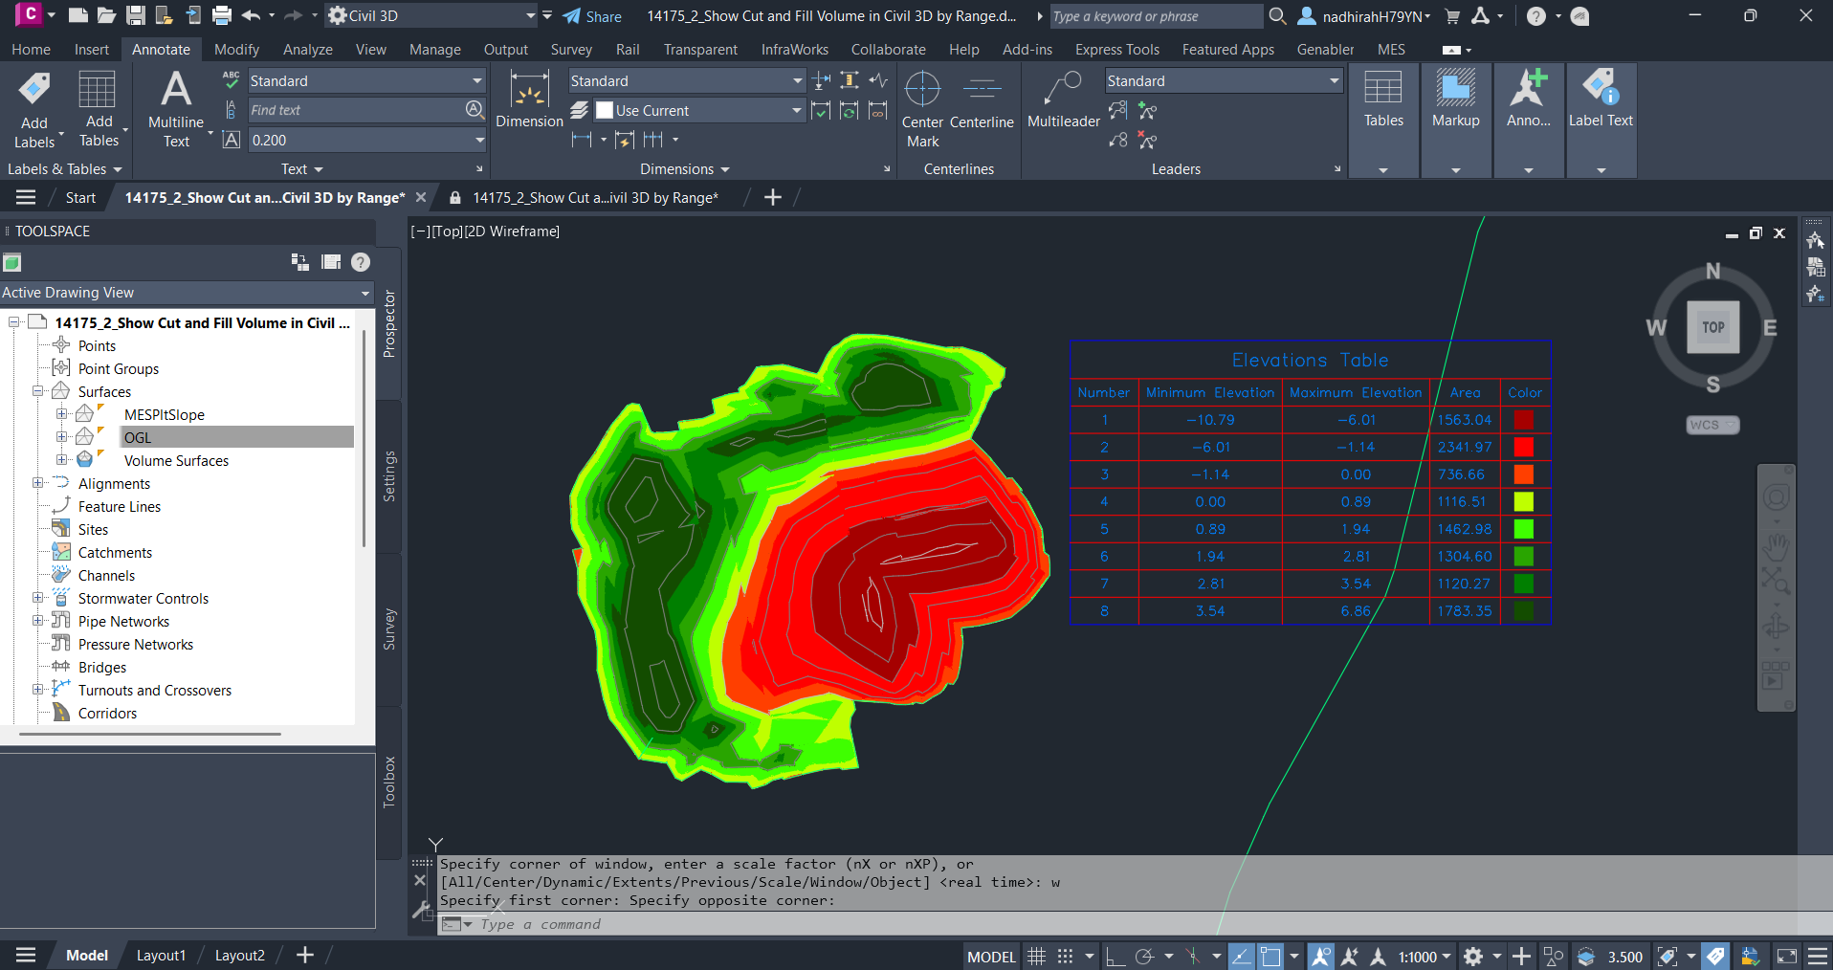Open the Layout1 tab
The width and height of the screenshot is (1833, 970).
pos(160,955)
